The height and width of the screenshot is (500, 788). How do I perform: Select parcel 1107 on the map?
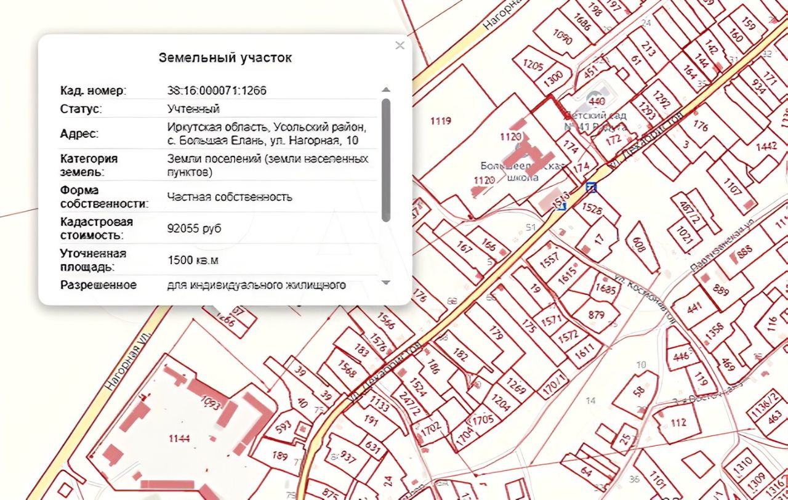click(x=733, y=187)
